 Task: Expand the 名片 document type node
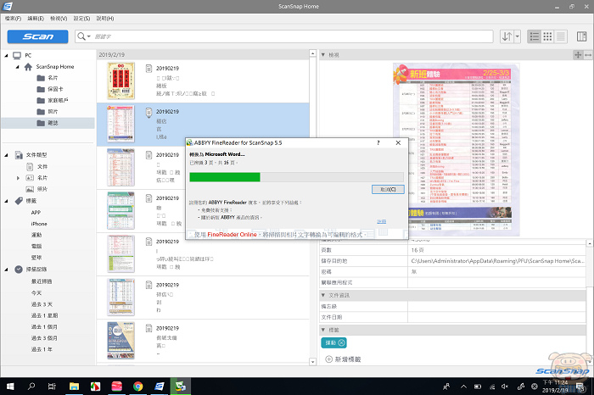[18, 178]
